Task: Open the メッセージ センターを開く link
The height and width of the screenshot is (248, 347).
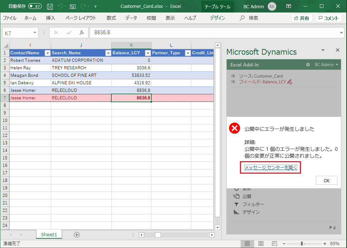Action: point(271,167)
